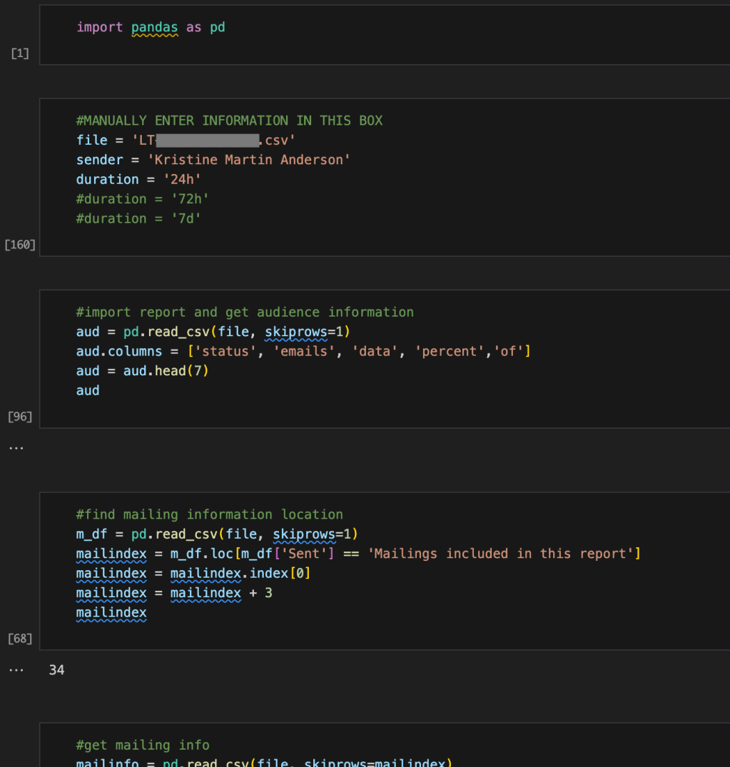This screenshot has height=767, width=730.
Task: Click the underlined pandas word in the import line
Action: (154, 28)
